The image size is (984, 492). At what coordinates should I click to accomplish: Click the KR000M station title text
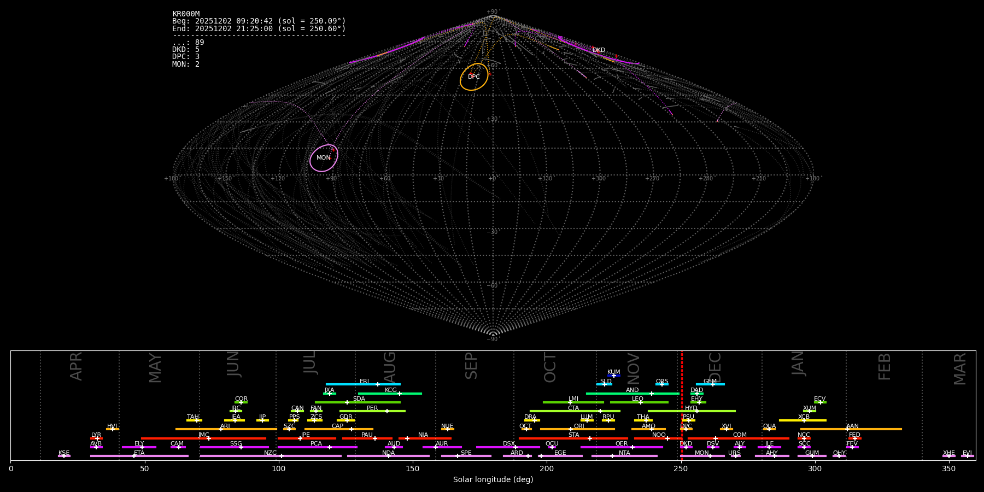click(186, 14)
